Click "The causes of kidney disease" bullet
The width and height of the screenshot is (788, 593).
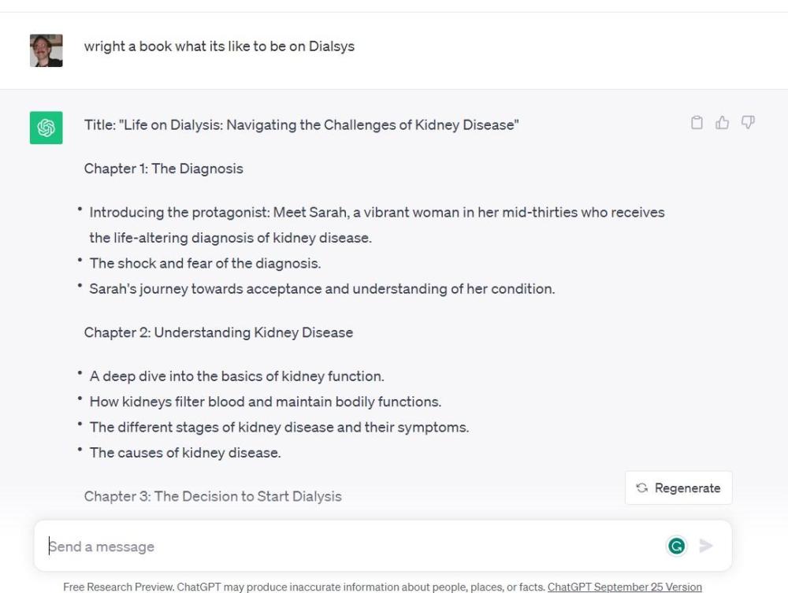pos(185,452)
